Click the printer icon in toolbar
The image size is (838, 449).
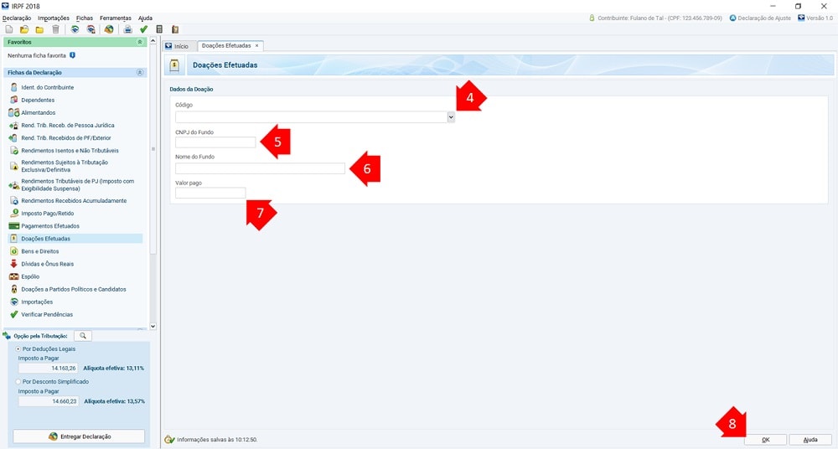pyautogui.click(x=128, y=29)
